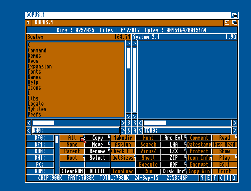Click the IconLoad button

tap(123, 171)
